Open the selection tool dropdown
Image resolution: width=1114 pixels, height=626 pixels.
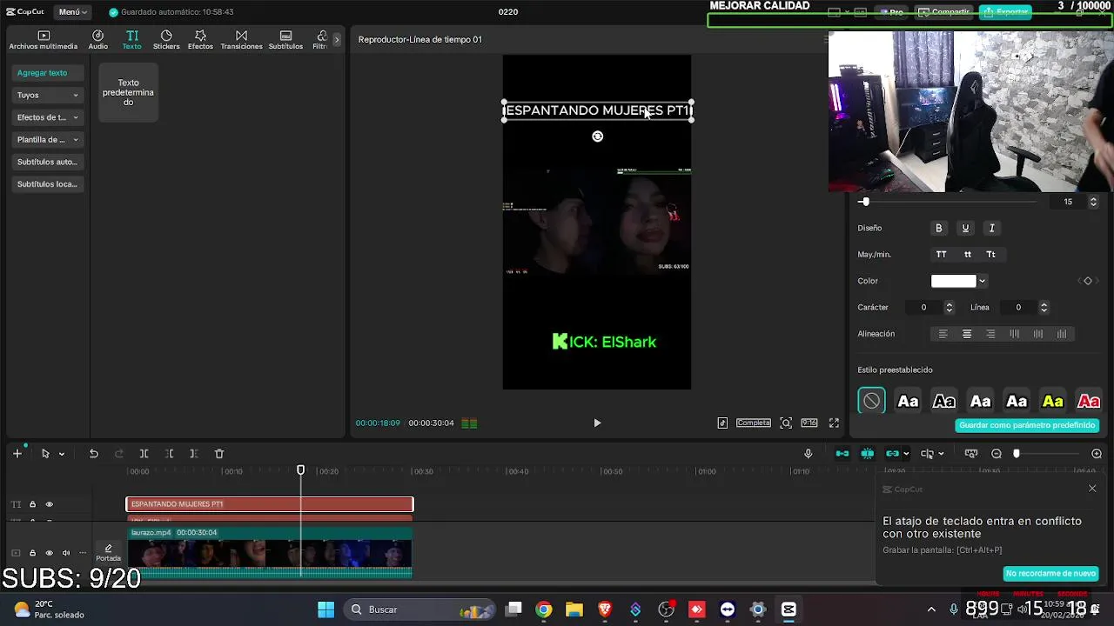tap(61, 454)
